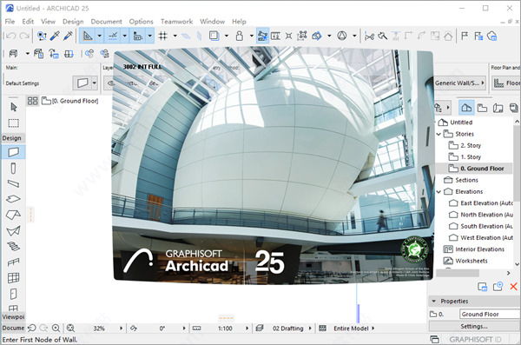Image resolution: width=521 pixels, height=345 pixels.
Task: Click the Inject Parameters syringe icon
Action: 68,36
